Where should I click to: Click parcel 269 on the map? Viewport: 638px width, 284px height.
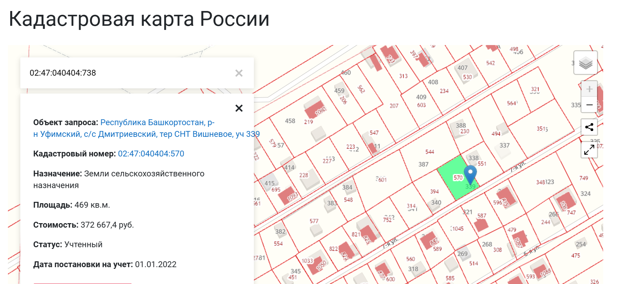(463, 254)
